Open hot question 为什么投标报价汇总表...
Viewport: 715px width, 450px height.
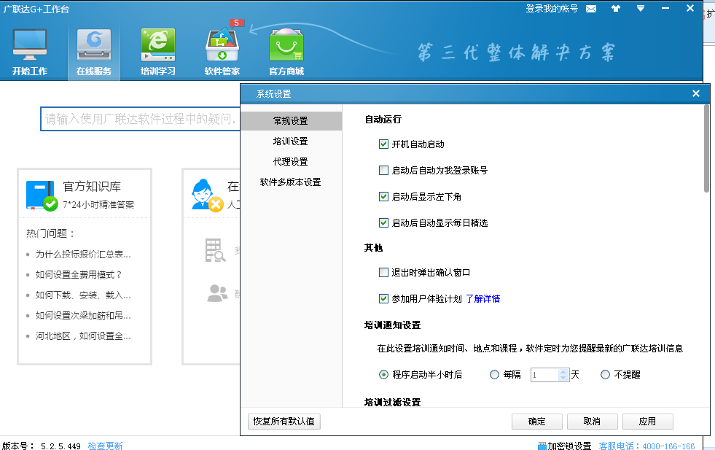[83, 255]
